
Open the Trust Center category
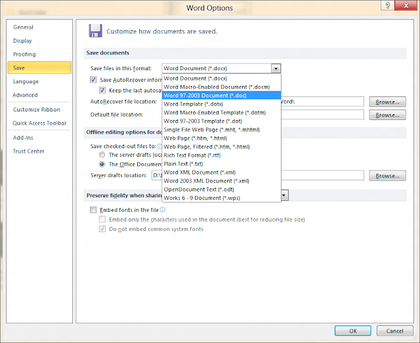point(39,151)
